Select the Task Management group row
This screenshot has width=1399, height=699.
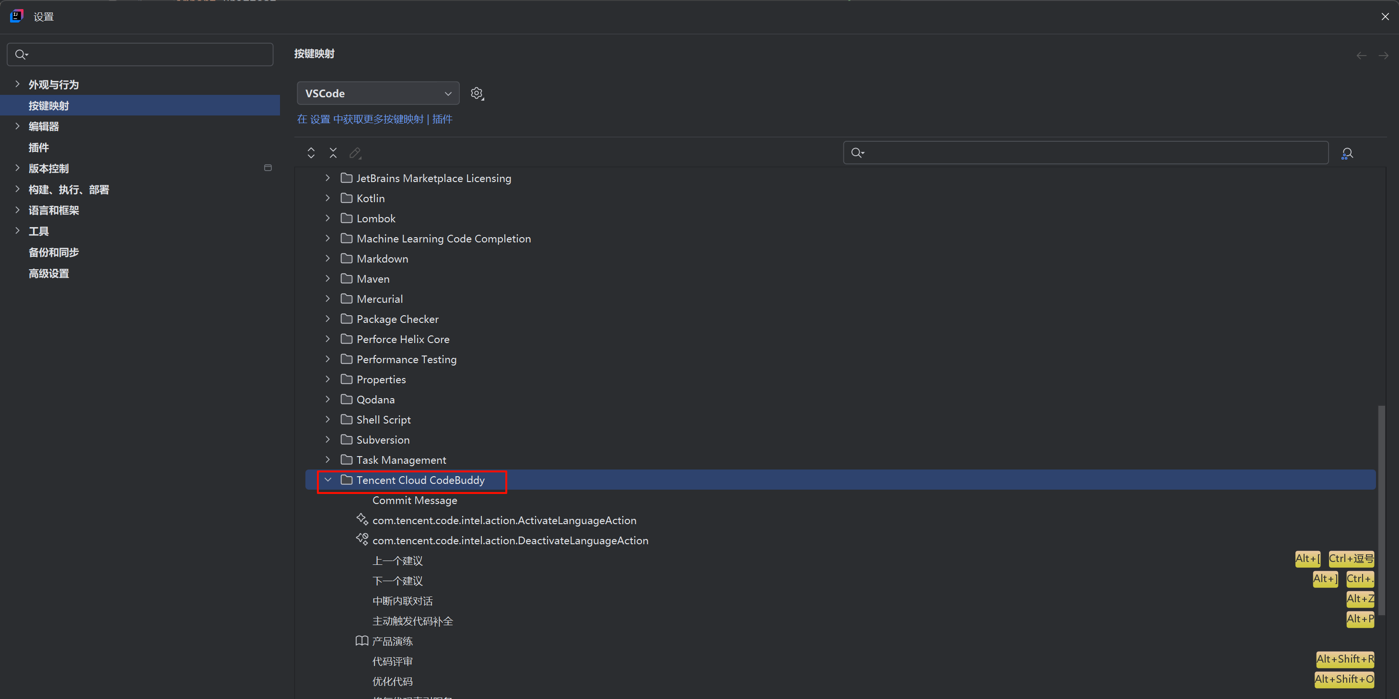coord(840,459)
